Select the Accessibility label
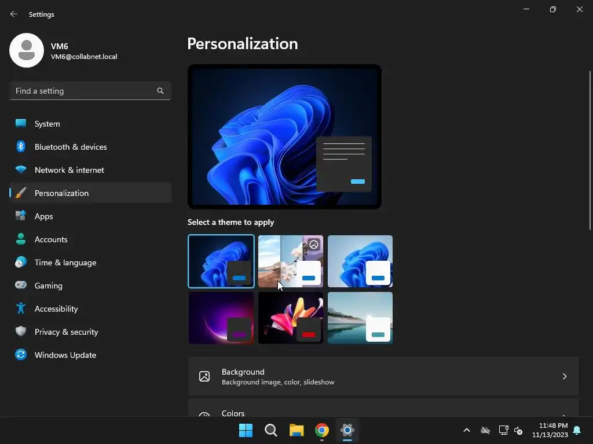This screenshot has height=444, width=593. tap(56, 309)
